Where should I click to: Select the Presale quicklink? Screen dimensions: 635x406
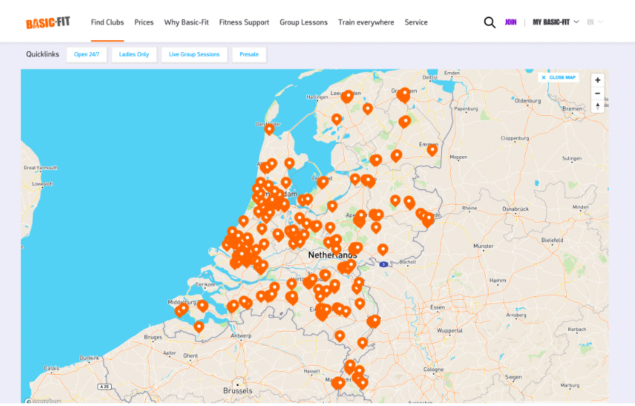tap(249, 55)
